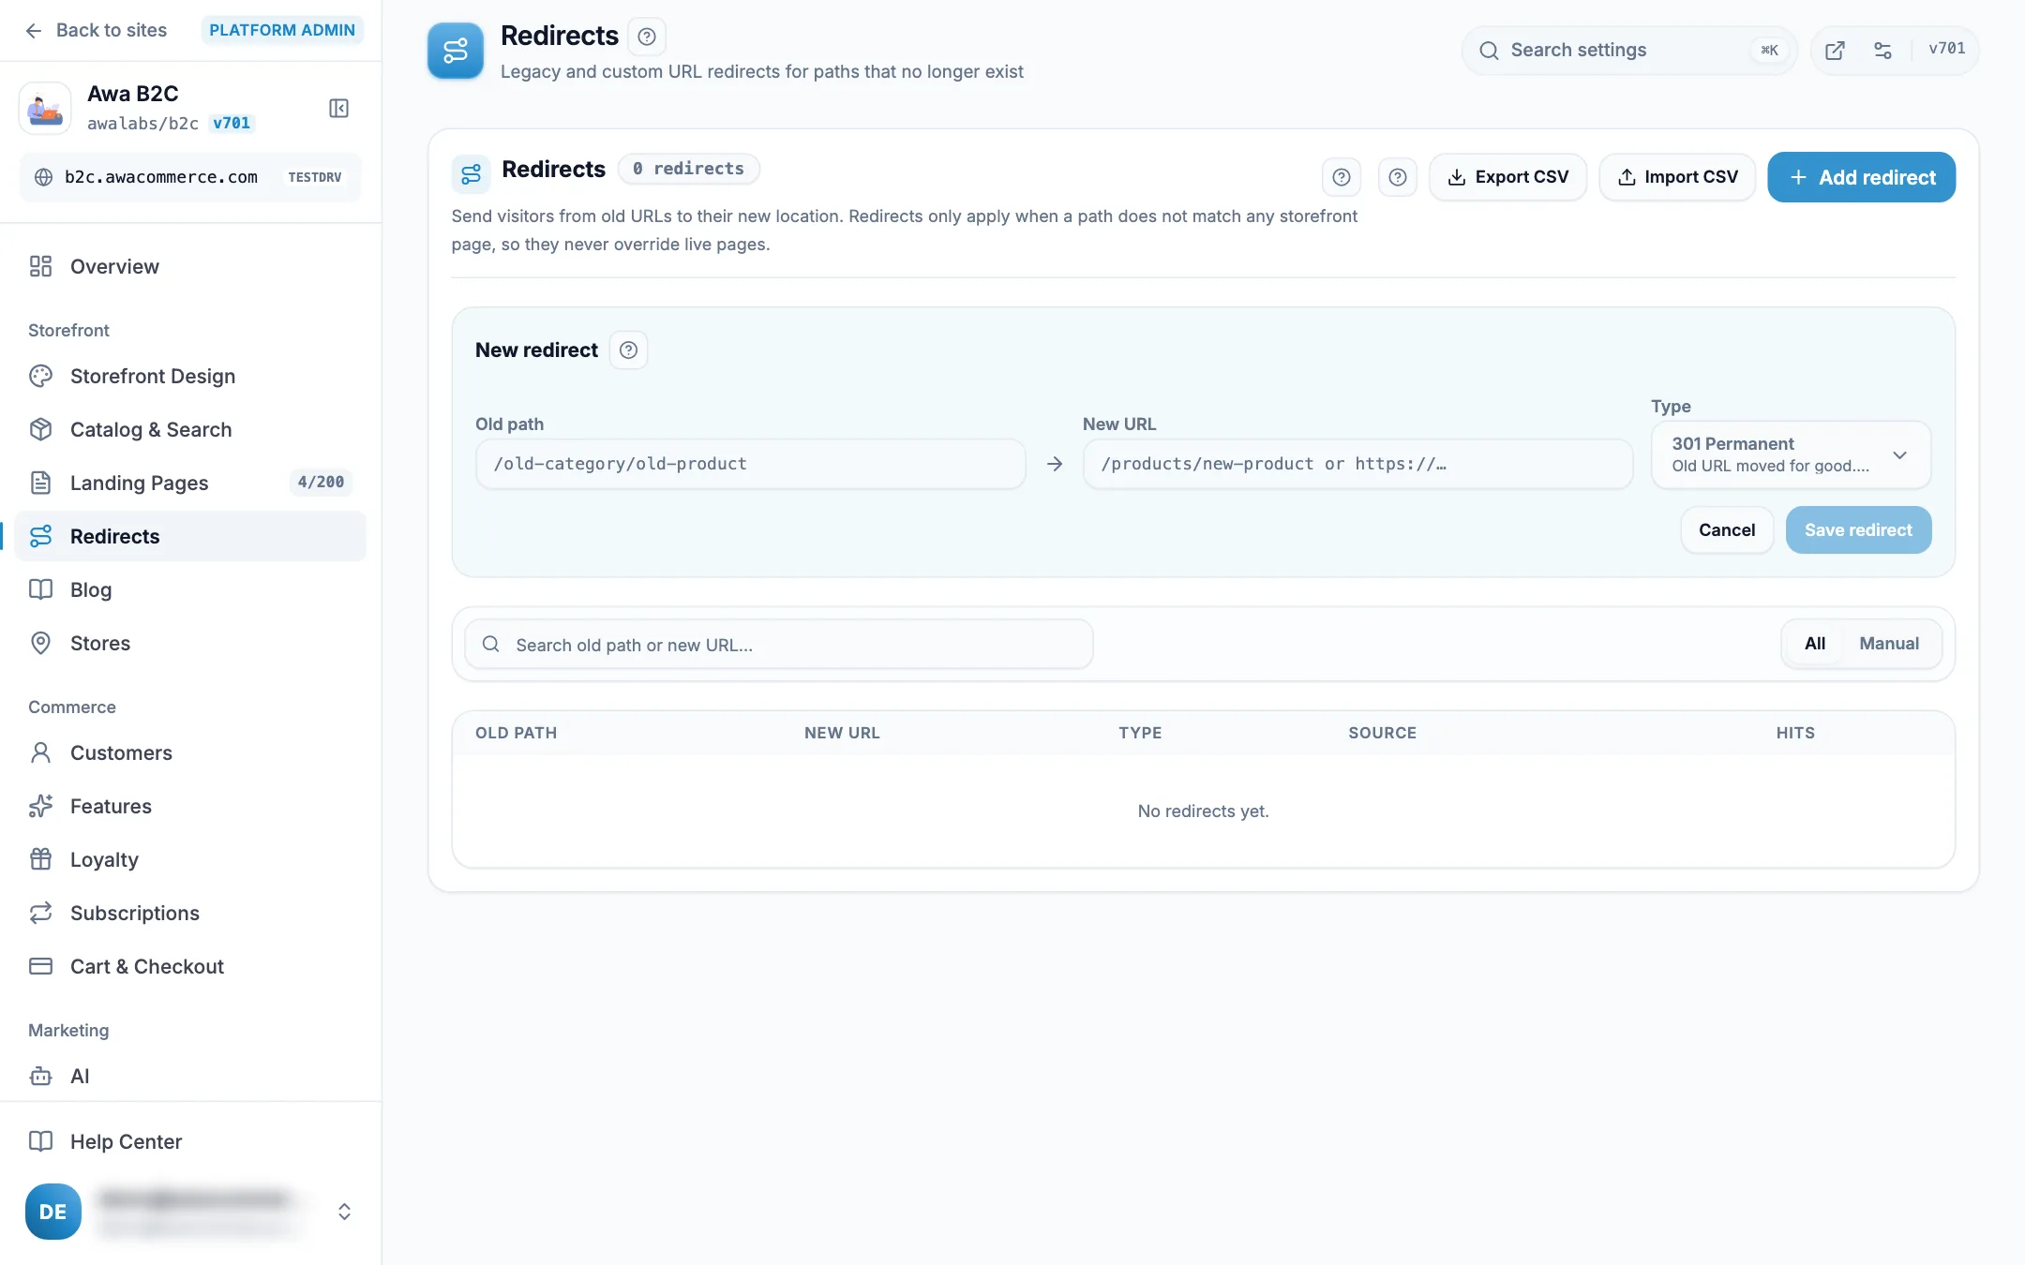Viewport: 2025px width, 1265px height.
Task: Click the HITS column header
Action: coord(1795,733)
